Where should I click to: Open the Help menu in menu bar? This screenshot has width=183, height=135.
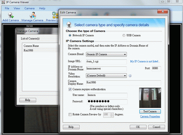[42, 8]
